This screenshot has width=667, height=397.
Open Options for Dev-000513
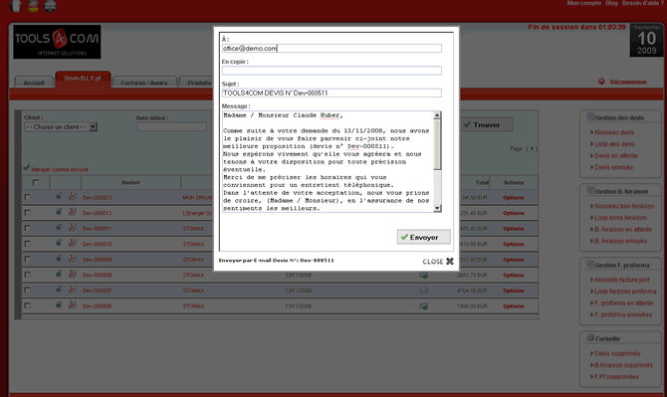(514, 198)
